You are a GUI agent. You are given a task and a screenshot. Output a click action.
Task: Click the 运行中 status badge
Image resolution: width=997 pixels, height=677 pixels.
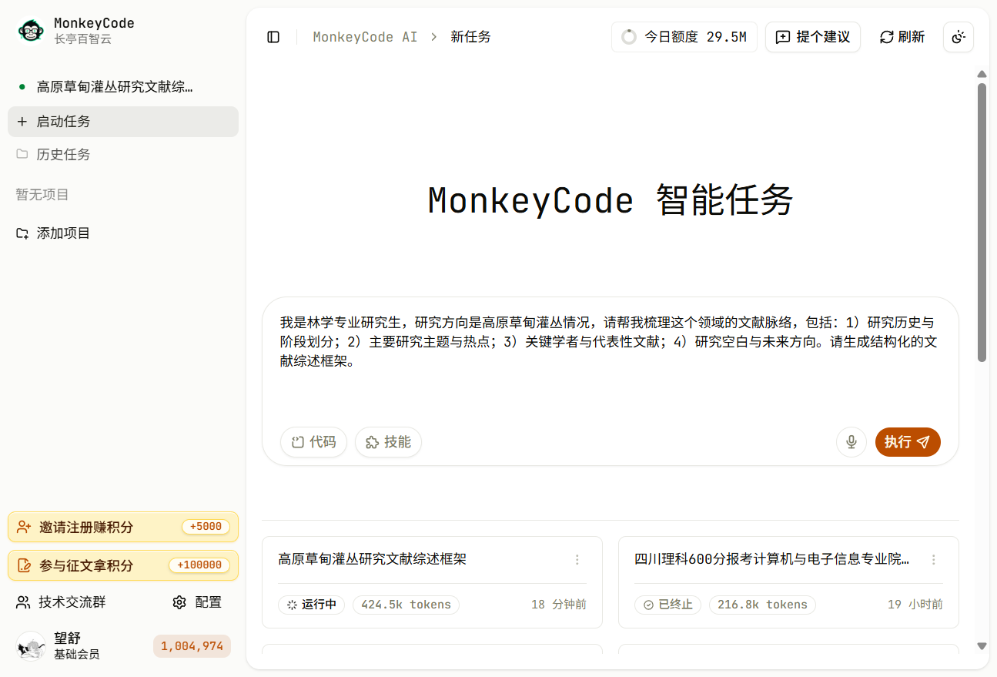tap(311, 605)
